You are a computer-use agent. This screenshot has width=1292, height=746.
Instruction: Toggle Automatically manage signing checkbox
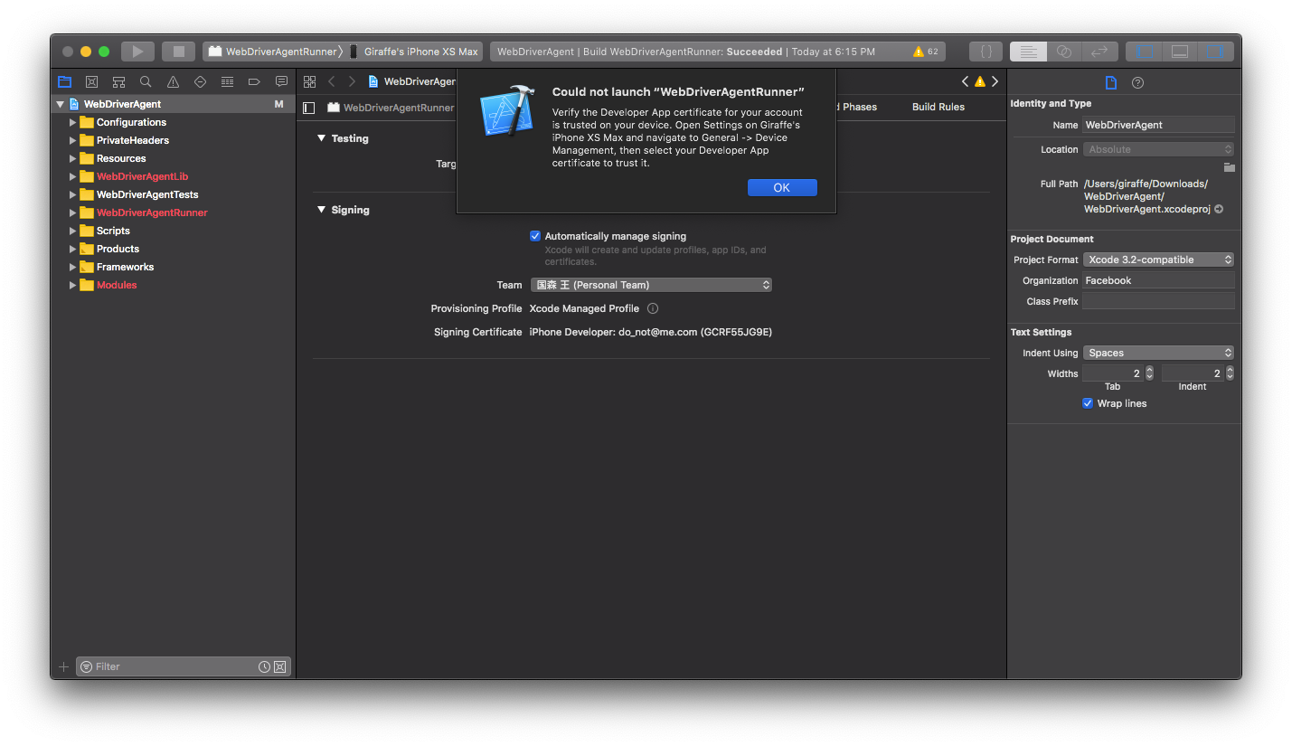pos(535,236)
